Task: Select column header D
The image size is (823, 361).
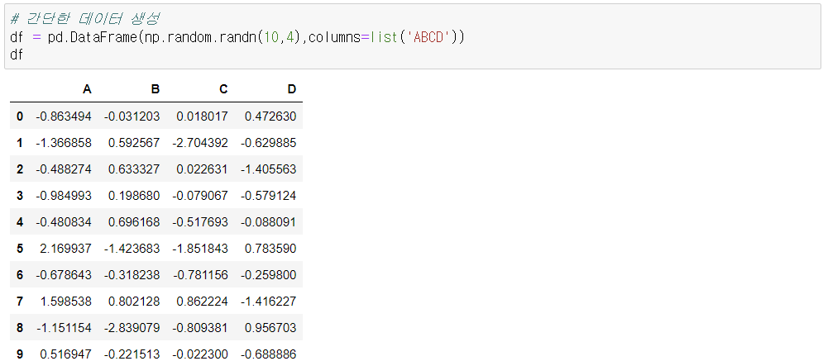Action: (x=292, y=89)
